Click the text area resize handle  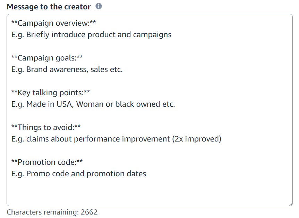[290, 204]
